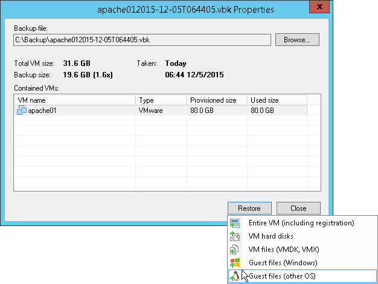This screenshot has width=378, height=284.
Task: Click the Windows guest files icon
Action: [x=235, y=263]
